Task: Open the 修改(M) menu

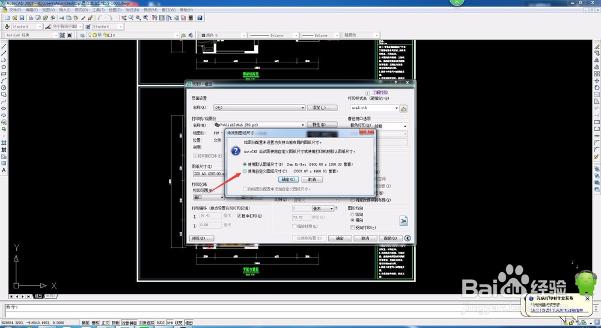Action: pos(150,10)
